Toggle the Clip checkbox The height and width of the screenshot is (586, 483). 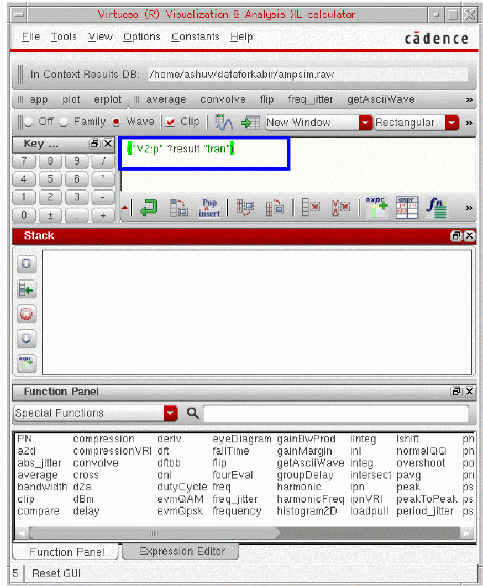[x=170, y=122]
